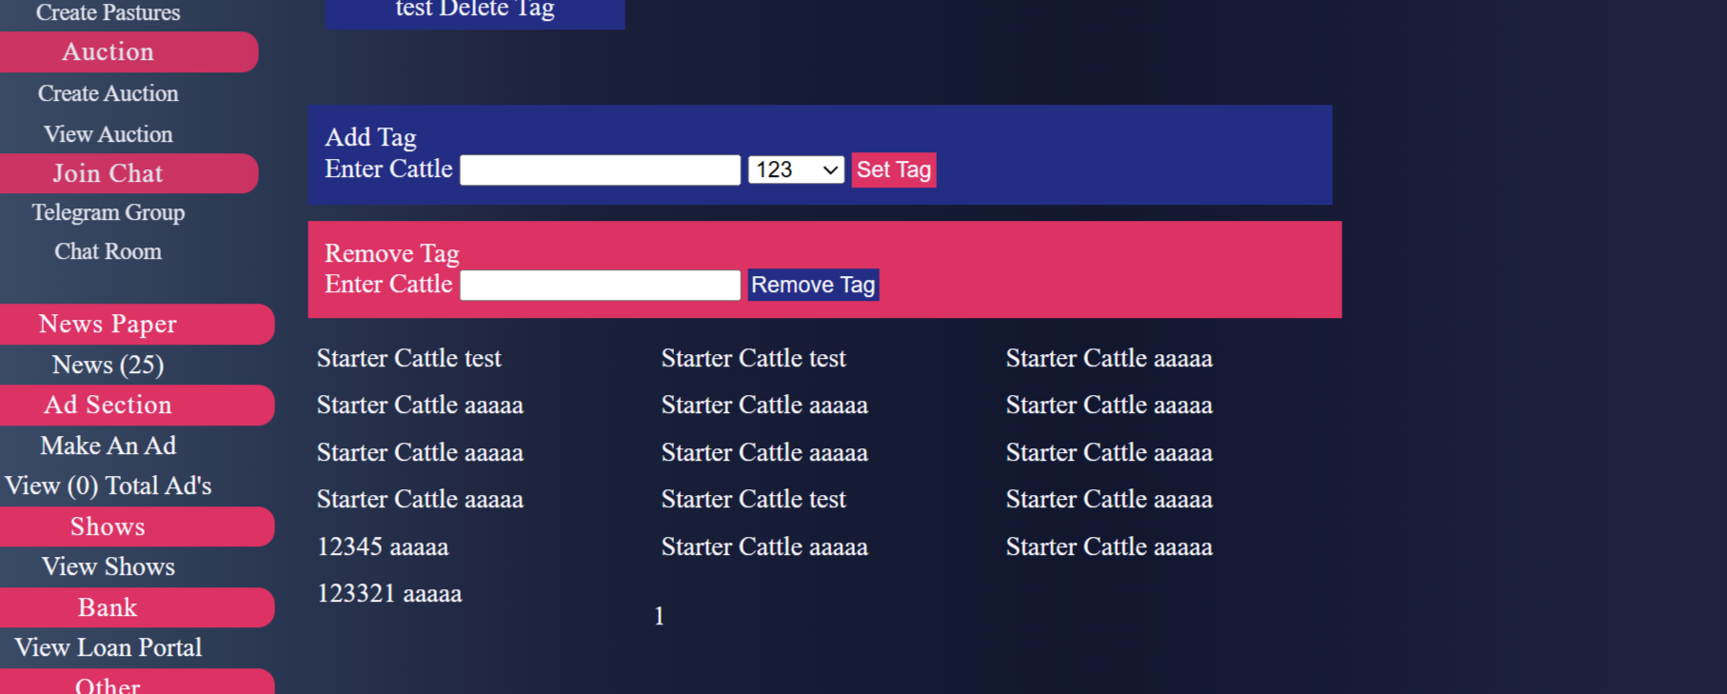
Task: Click the Set Tag button
Action: tap(893, 169)
